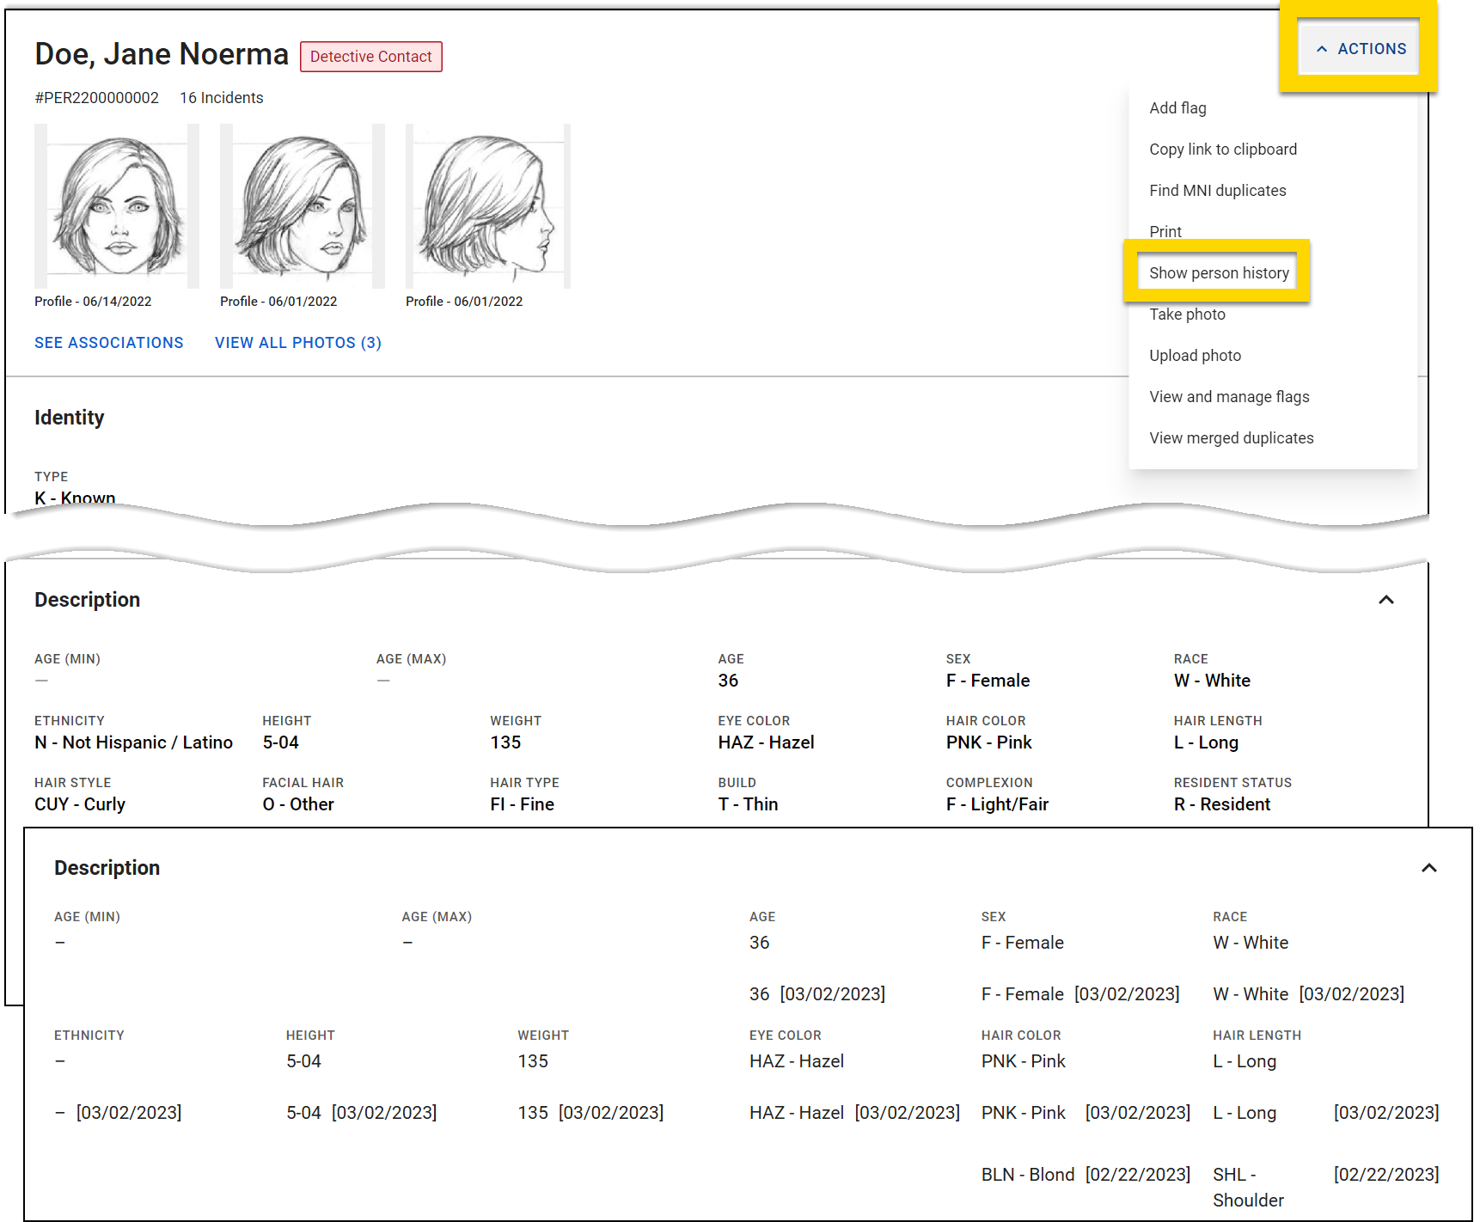
Task: Choose Copy link to clipboard
Action: click(x=1223, y=149)
